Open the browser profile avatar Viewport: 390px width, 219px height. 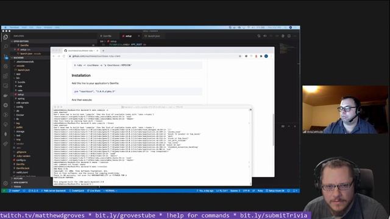266,56
